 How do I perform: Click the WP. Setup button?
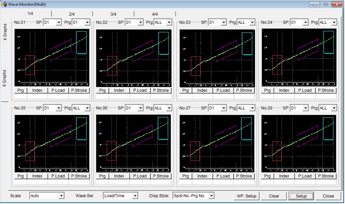pyautogui.click(x=246, y=196)
